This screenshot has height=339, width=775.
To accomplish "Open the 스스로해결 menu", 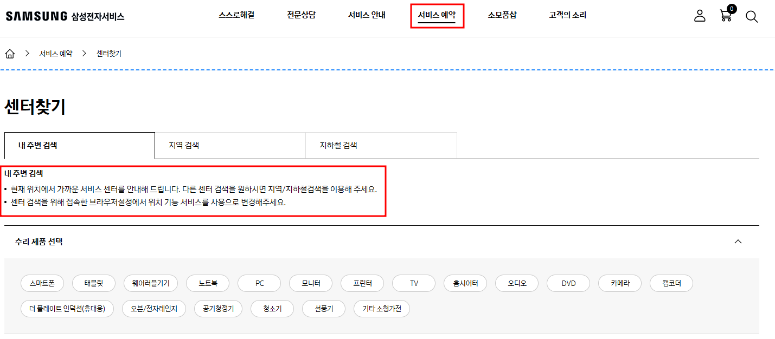I will point(236,15).
